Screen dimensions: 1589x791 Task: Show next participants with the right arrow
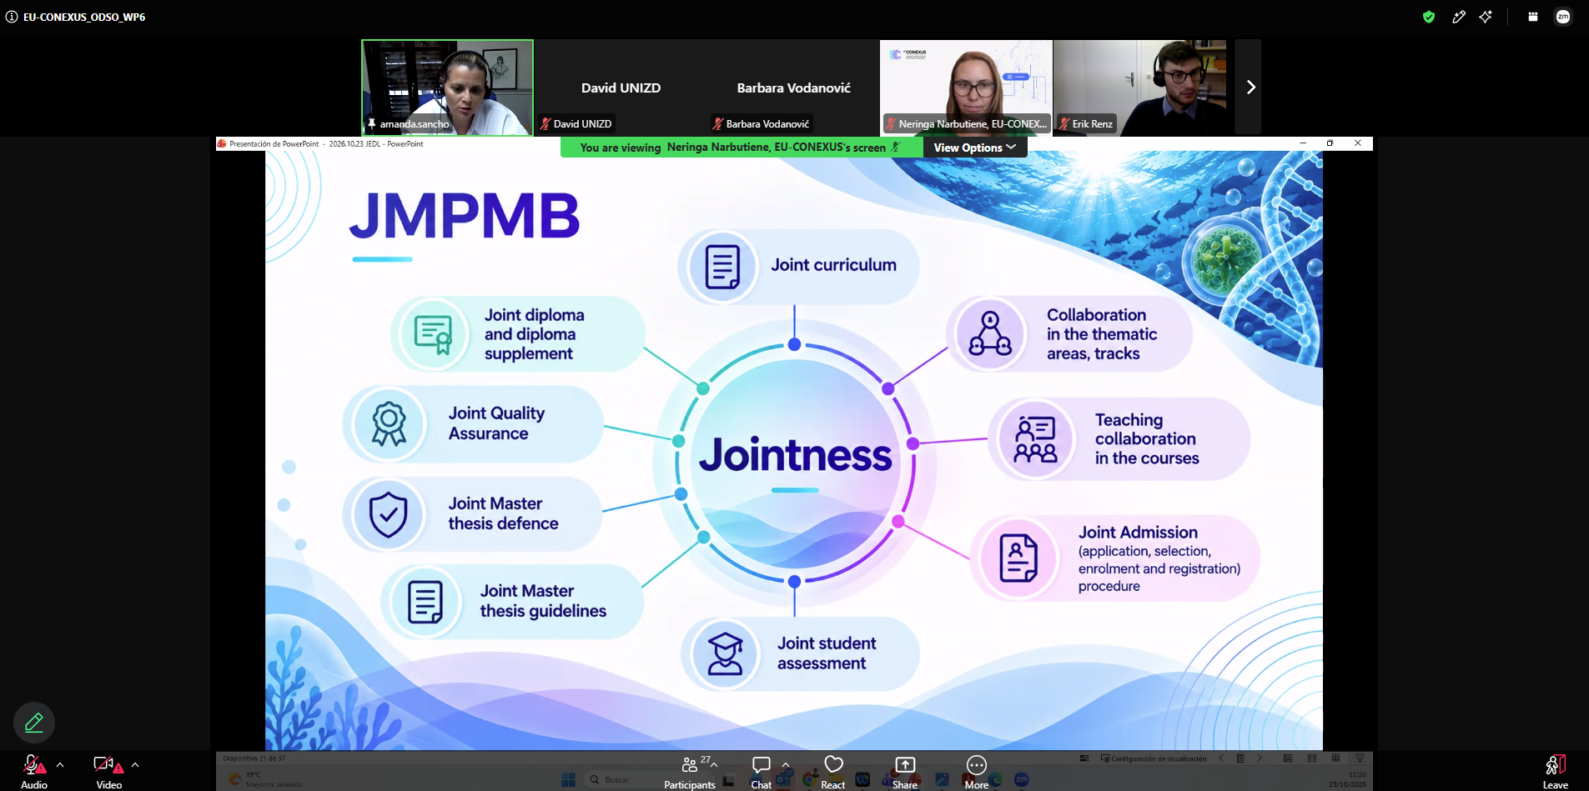point(1249,88)
